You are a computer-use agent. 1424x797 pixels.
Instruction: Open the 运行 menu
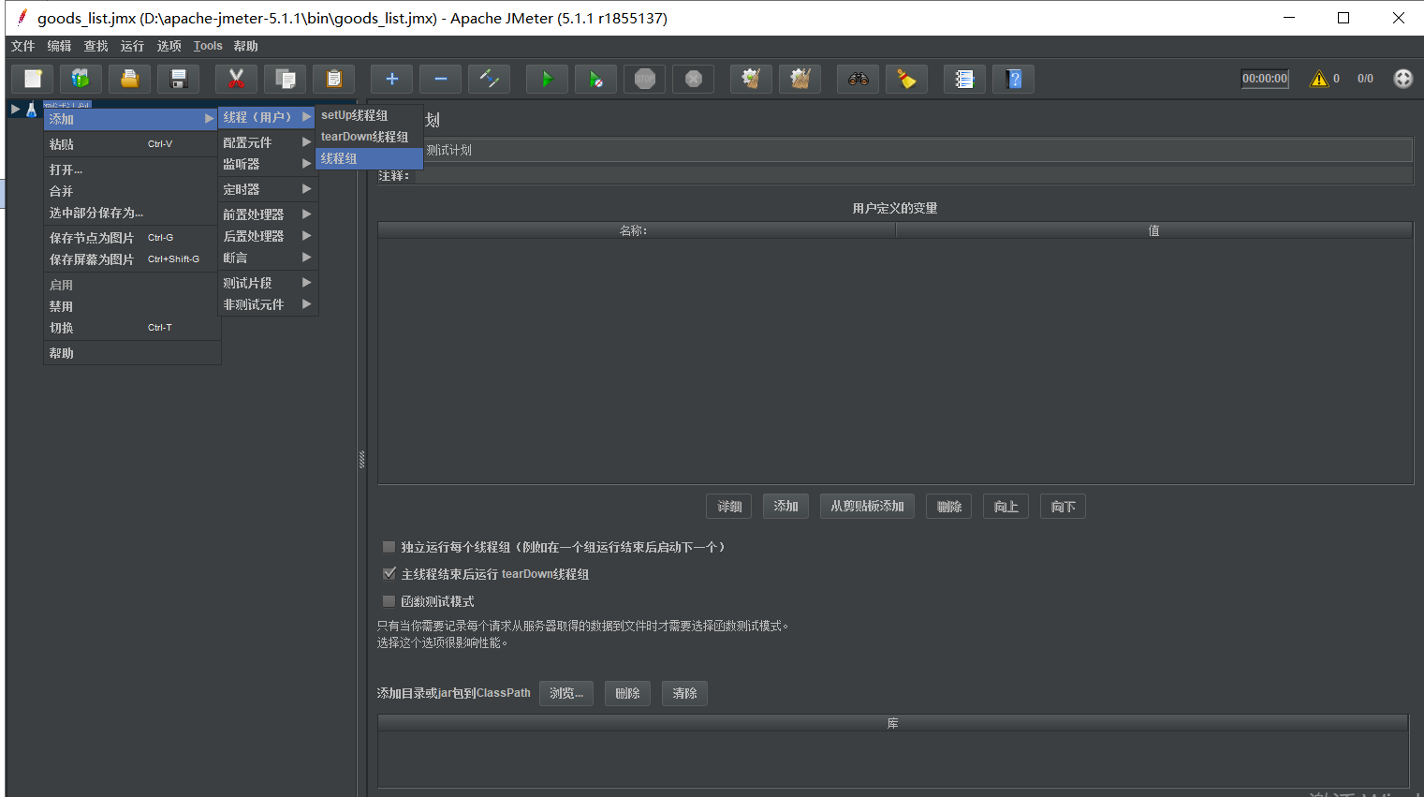click(x=133, y=46)
